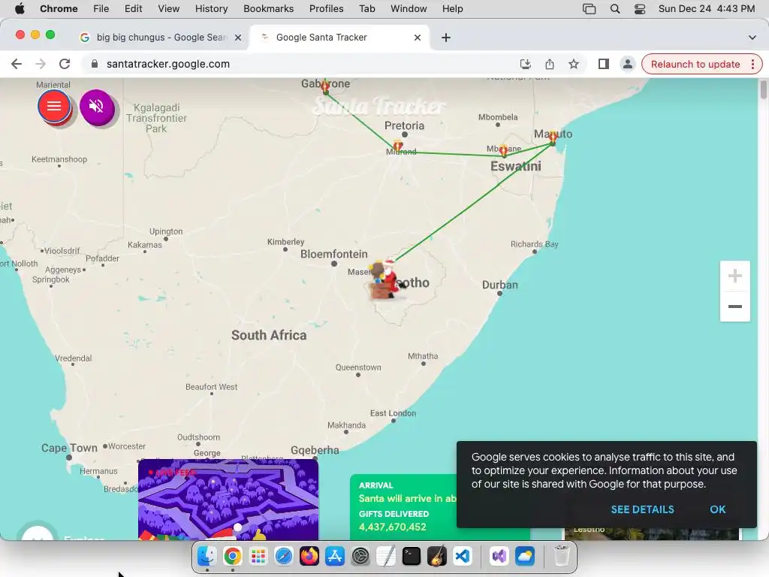This screenshot has width=769, height=577.
Task: Install app using address bar icon
Action: (525, 65)
